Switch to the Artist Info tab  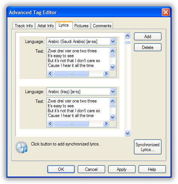point(45,26)
